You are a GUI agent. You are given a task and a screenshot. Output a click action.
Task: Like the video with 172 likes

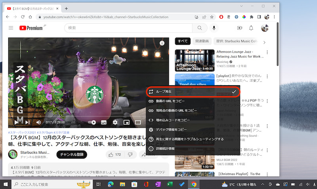[115, 155]
